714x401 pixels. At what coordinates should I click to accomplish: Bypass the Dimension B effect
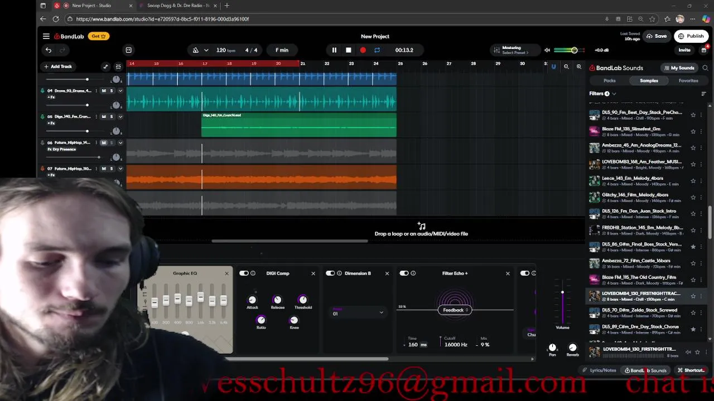click(x=330, y=273)
